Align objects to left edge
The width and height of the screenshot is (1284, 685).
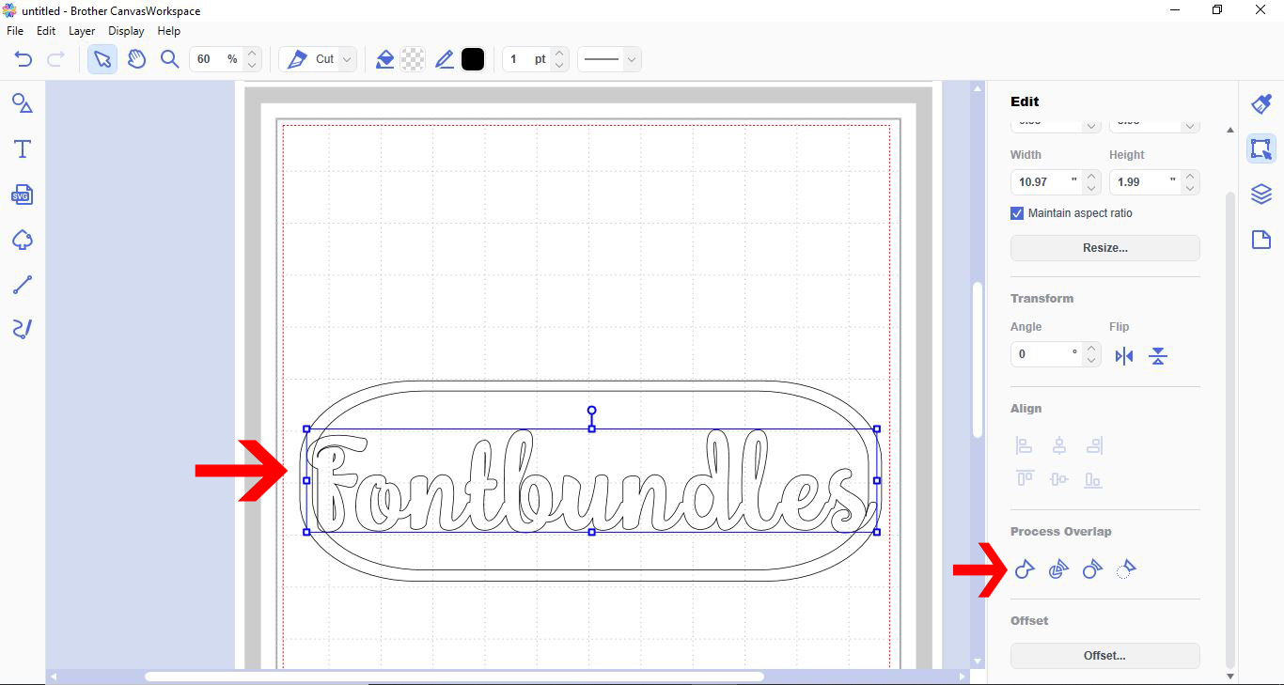coord(1025,445)
